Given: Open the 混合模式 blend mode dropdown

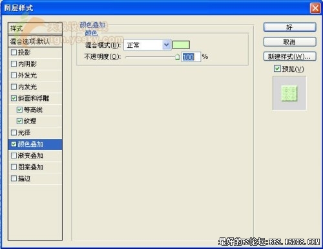Looking at the screenshot, I should pos(147,45).
